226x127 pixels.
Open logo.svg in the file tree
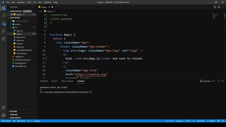[x=20, y=47]
